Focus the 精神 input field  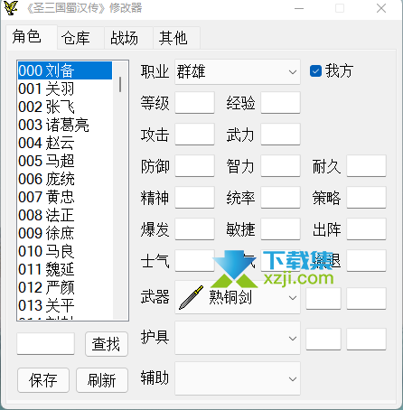click(194, 198)
